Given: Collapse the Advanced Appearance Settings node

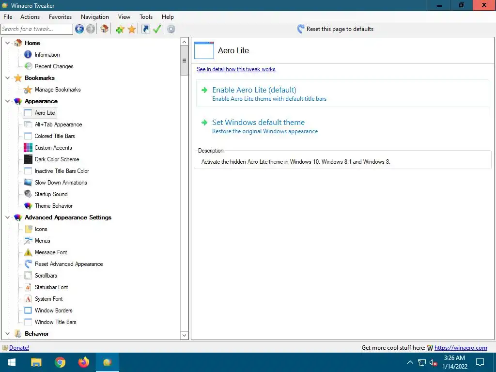Looking at the screenshot, I should tap(7, 217).
